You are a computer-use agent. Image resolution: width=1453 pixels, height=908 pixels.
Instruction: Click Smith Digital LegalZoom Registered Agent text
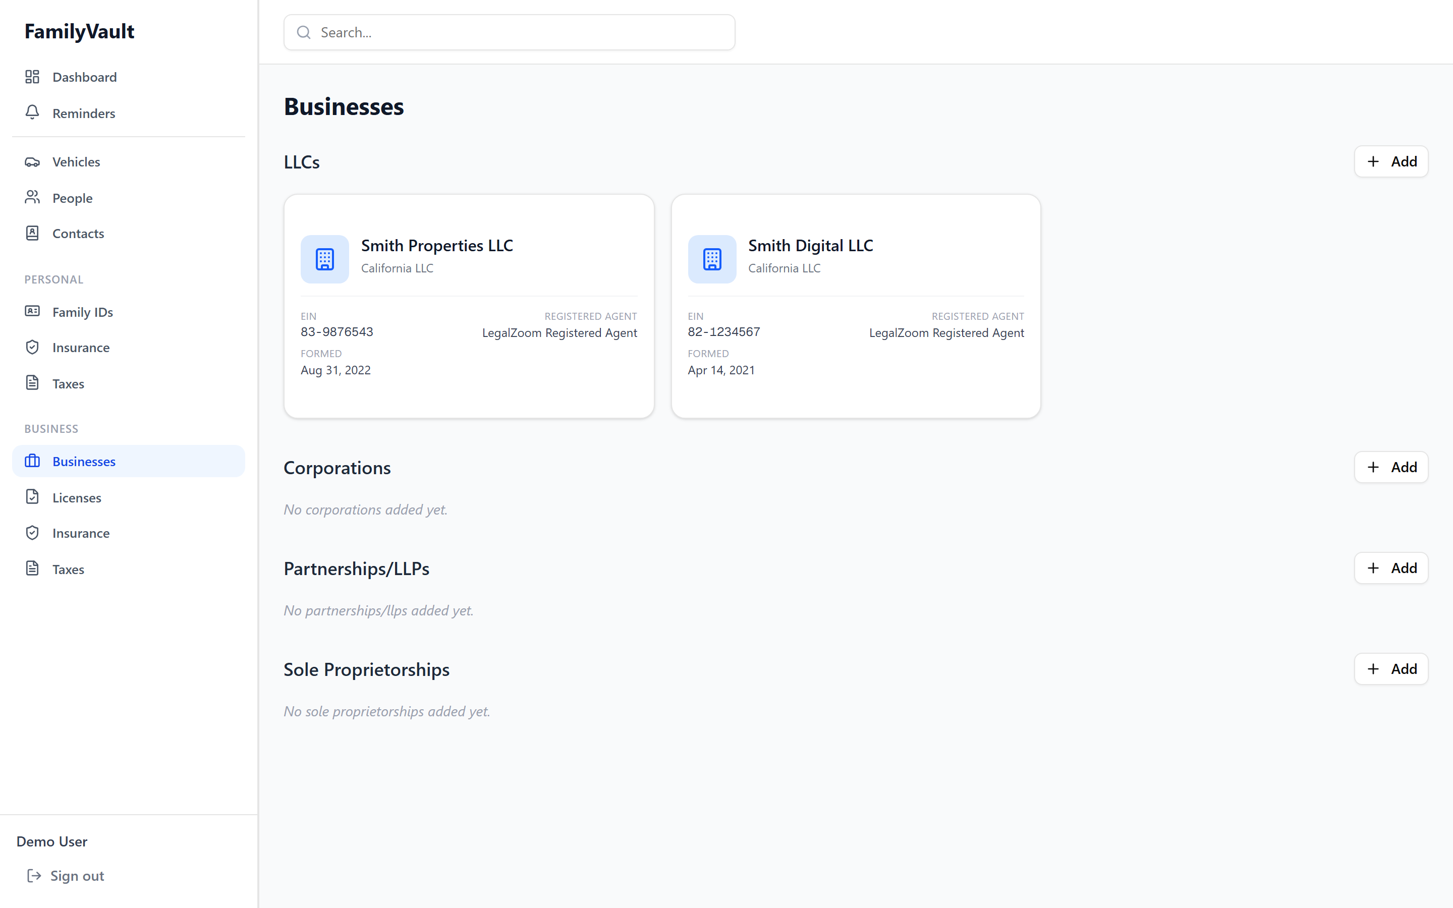(x=947, y=333)
